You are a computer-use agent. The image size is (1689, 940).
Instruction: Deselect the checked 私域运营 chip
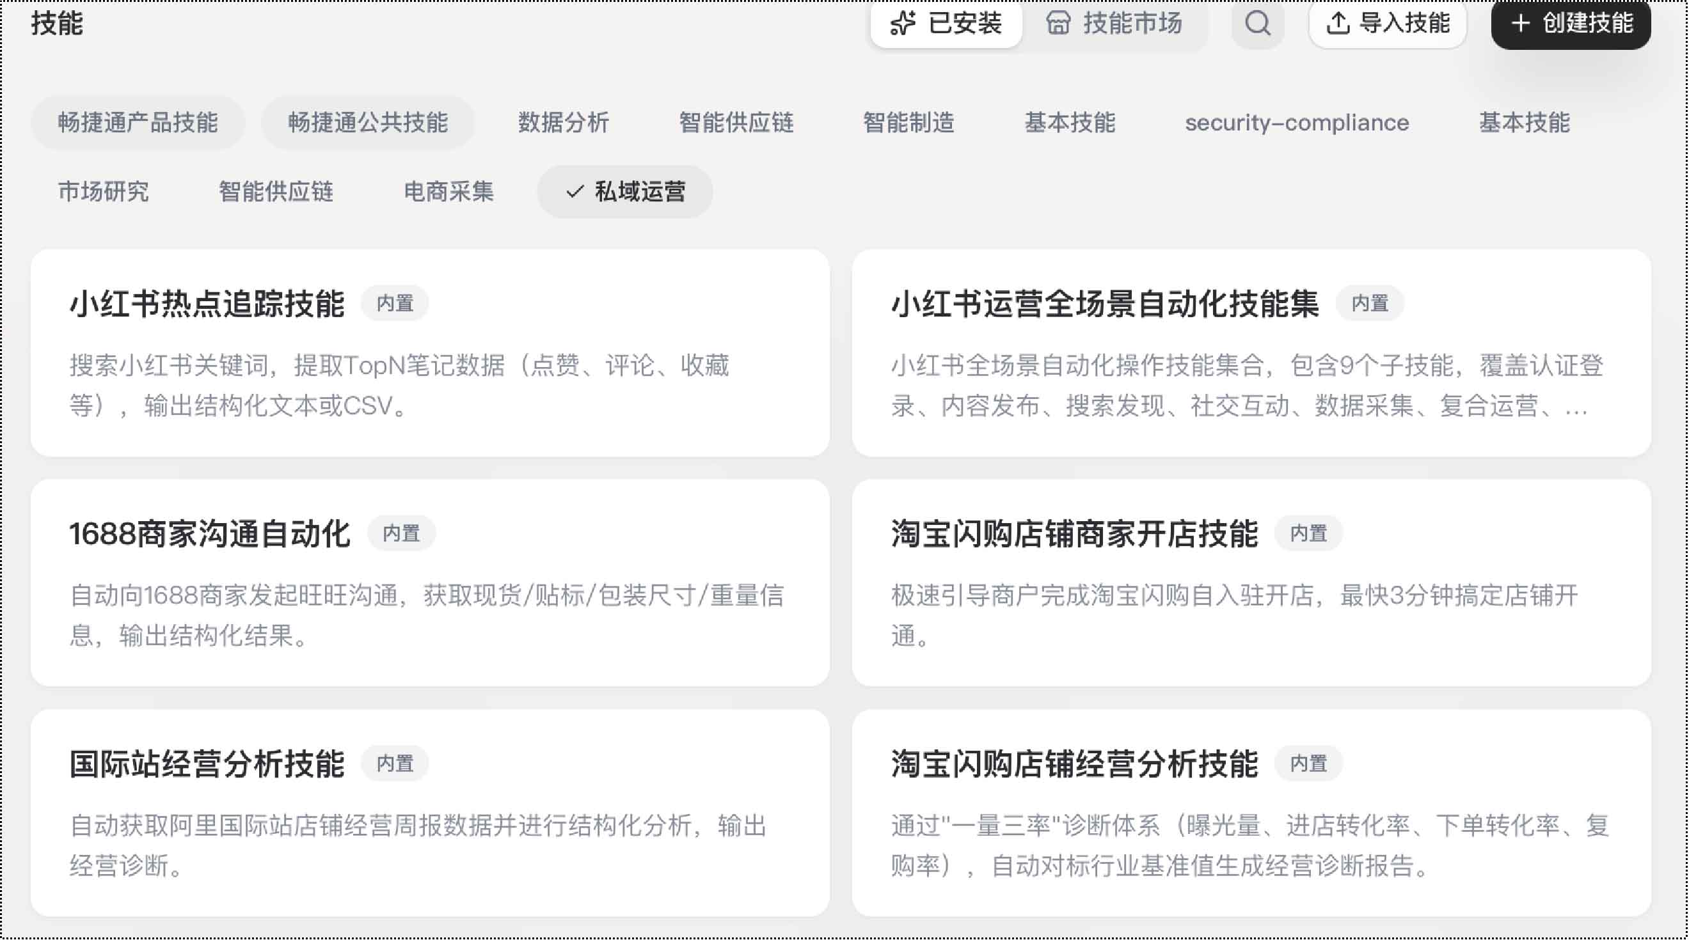pos(625,192)
